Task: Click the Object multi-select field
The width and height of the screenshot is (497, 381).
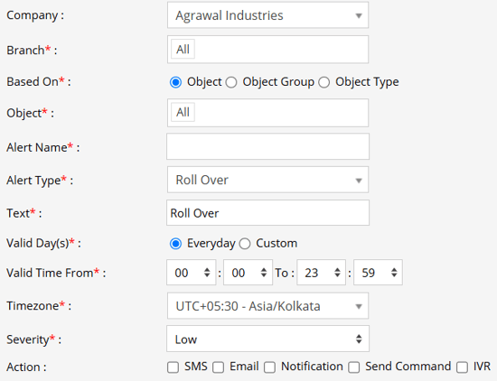Action: [x=267, y=113]
